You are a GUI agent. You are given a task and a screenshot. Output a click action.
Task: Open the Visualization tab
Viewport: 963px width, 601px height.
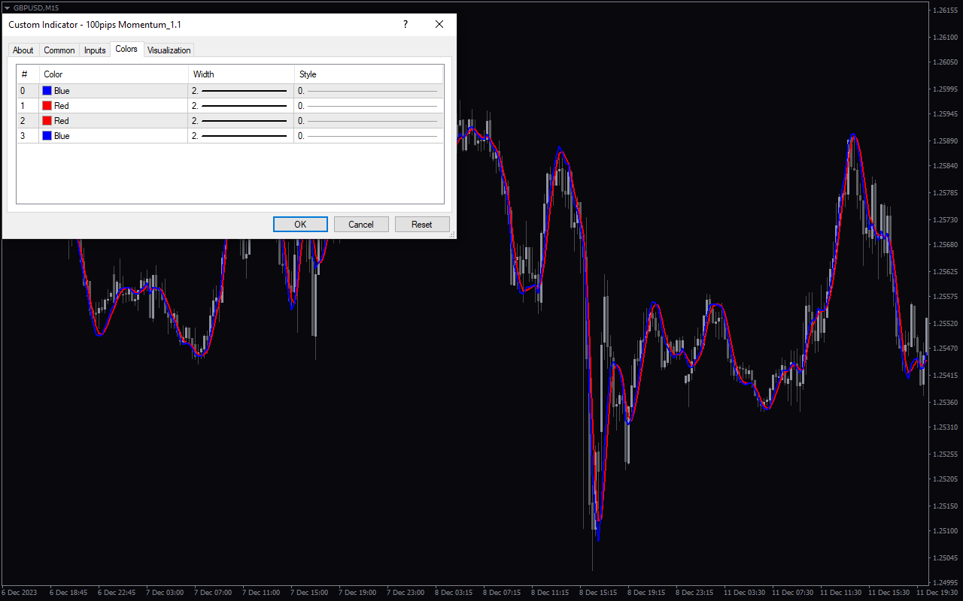pos(169,50)
